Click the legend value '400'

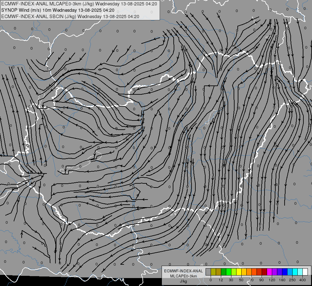click(302, 280)
